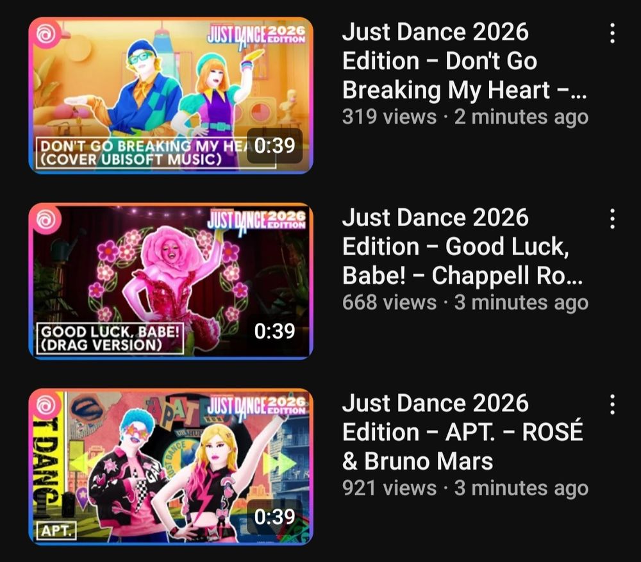This screenshot has height=562, width=641.
Task: Open more options for APT. video
Action: [612, 404]
